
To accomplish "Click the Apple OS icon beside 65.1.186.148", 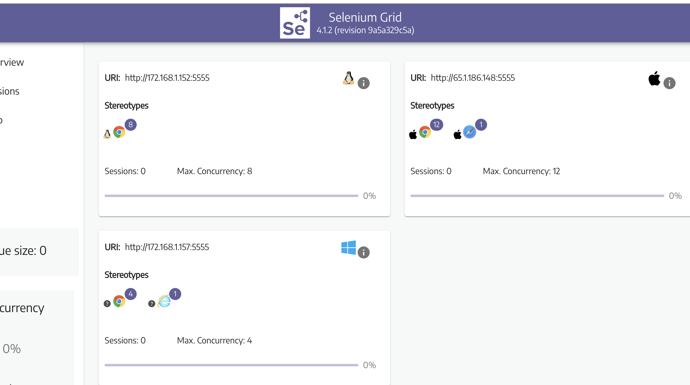I will coord(654,79).
